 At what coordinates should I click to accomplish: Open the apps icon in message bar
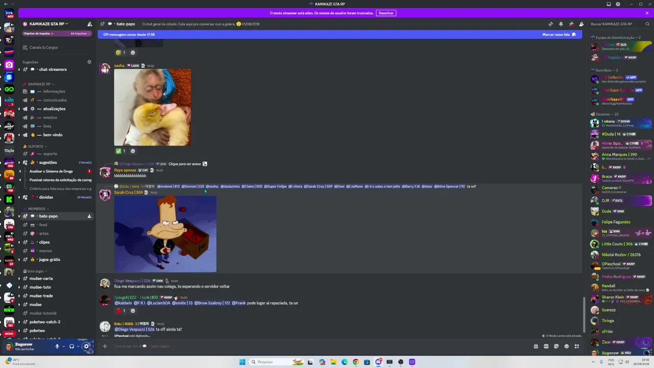click(x=577, y=346)
